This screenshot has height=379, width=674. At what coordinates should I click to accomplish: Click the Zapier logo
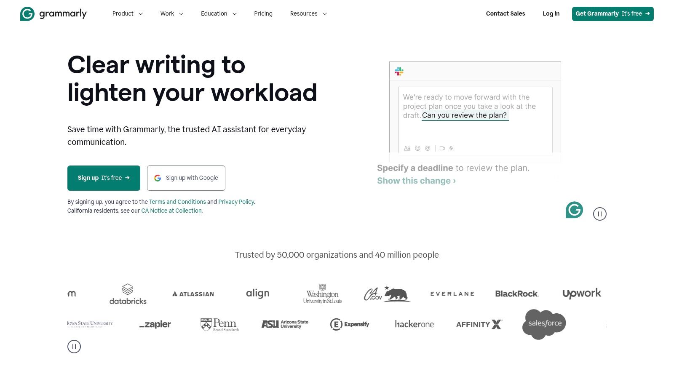click(155, 324)
